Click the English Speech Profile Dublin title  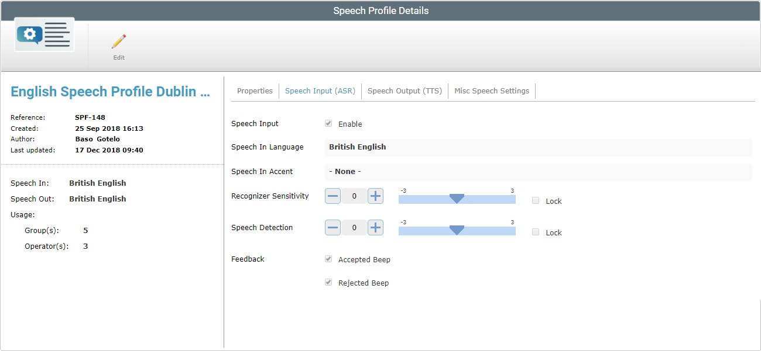click(110, 91)
